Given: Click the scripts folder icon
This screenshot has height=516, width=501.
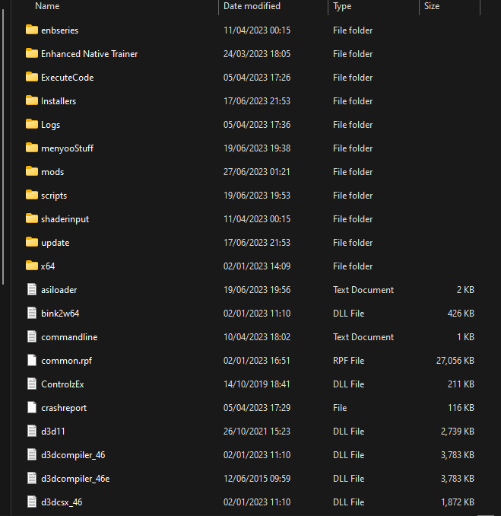Looking at the screenshot, I should coord(31,196).
